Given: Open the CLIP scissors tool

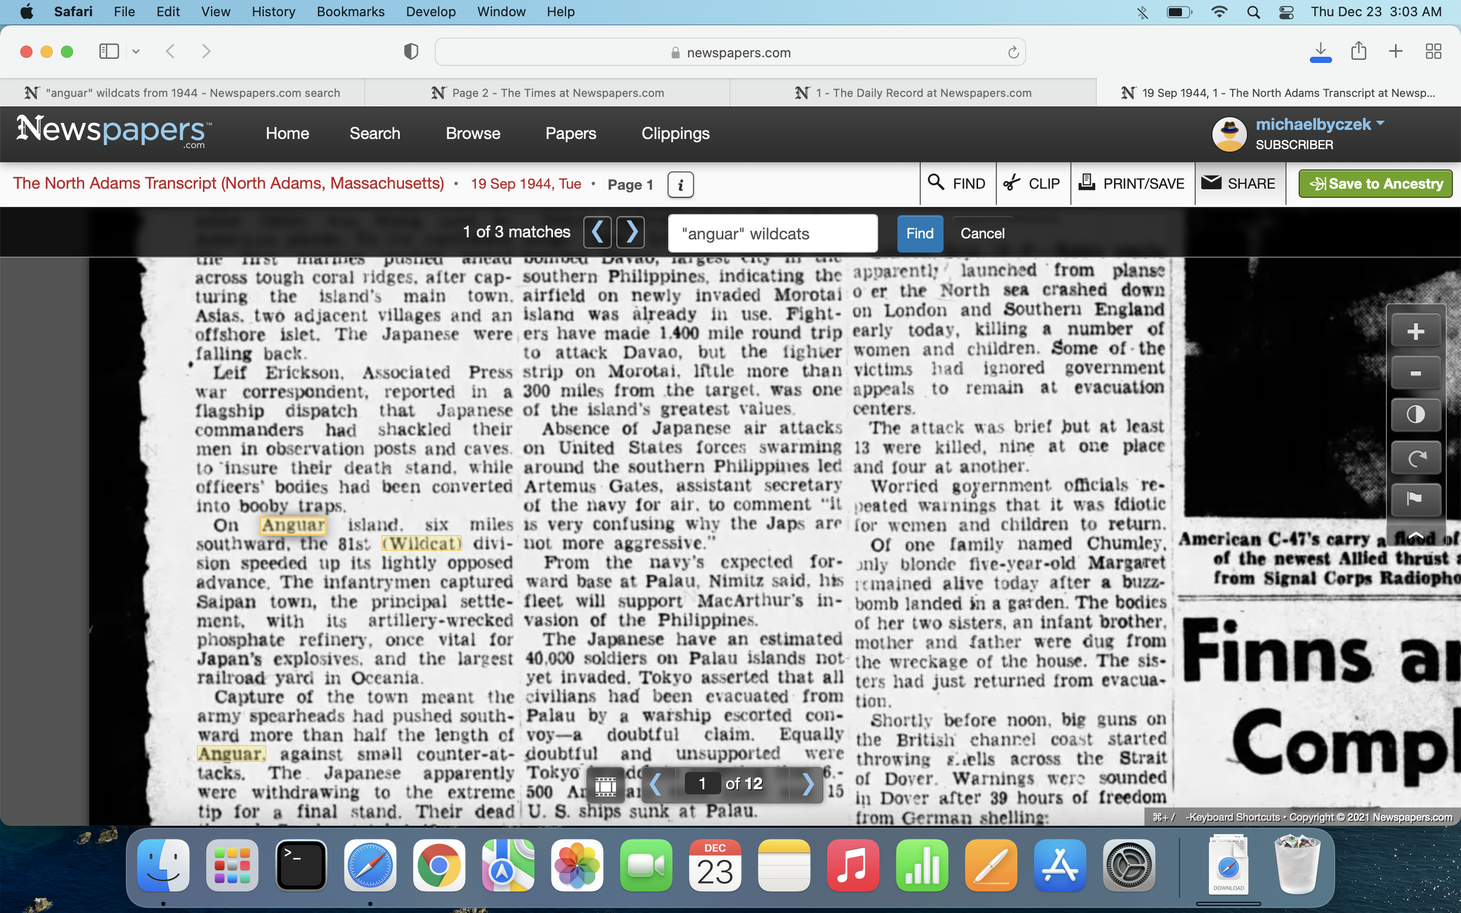Looking at the screenshot, I should click(x=1032, y=184).
